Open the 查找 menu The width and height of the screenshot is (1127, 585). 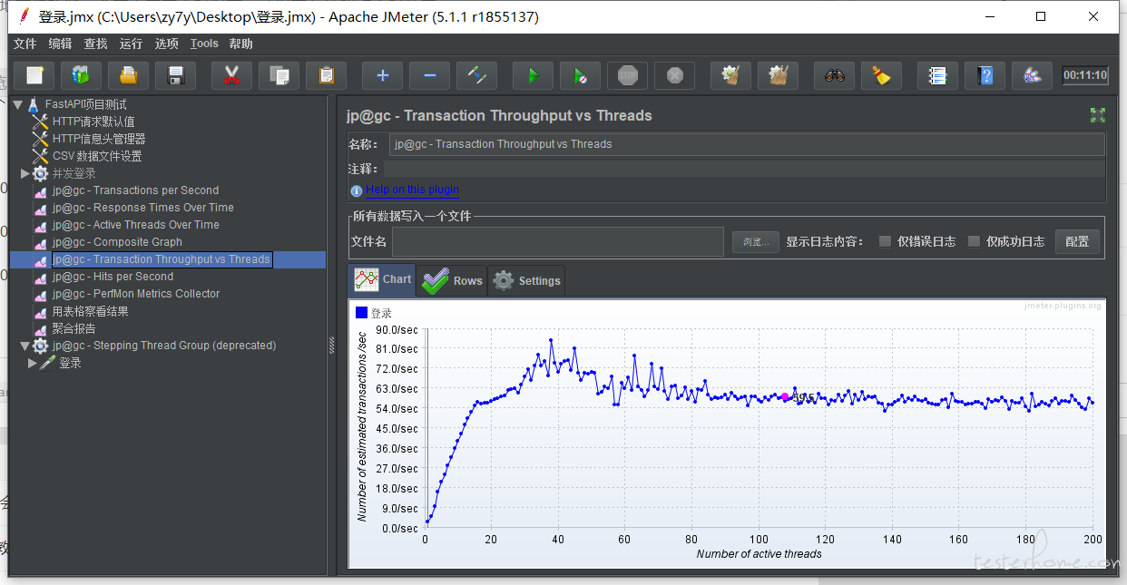tap(95, 44)
